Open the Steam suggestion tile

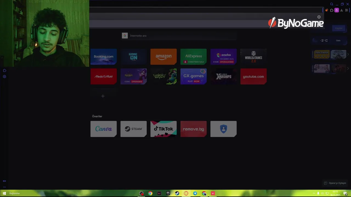click(134, 129)
